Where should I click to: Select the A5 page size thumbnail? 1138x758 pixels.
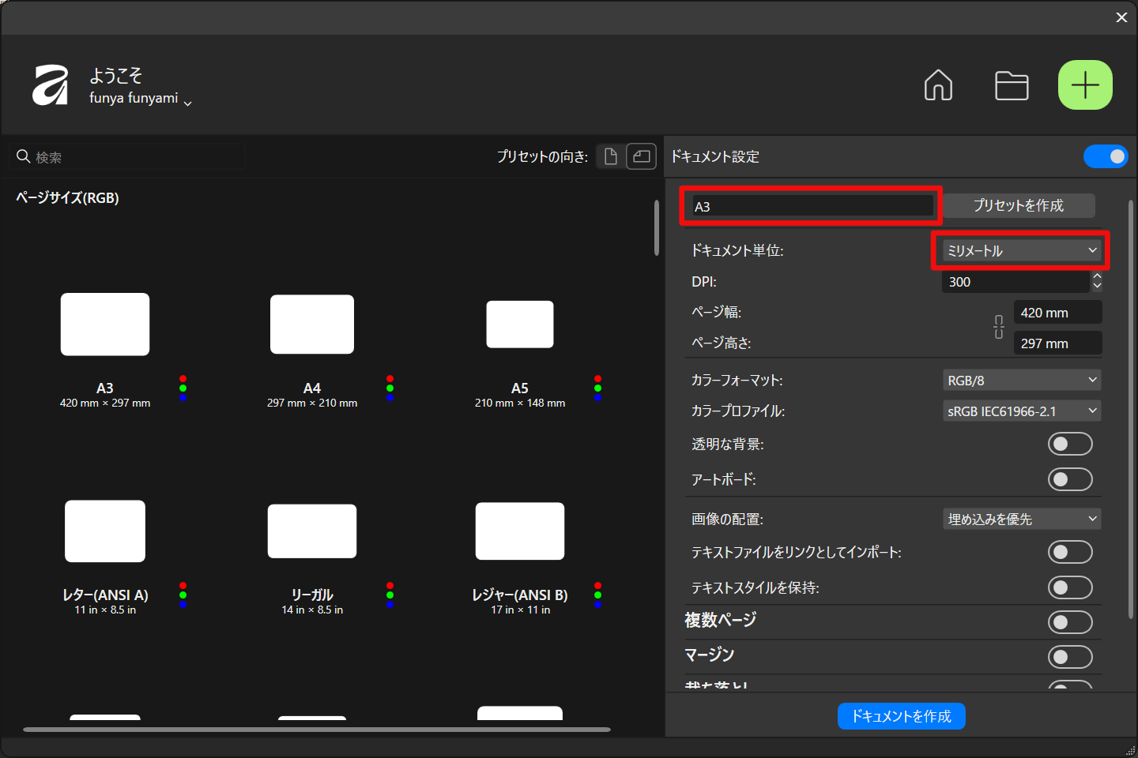519,325
